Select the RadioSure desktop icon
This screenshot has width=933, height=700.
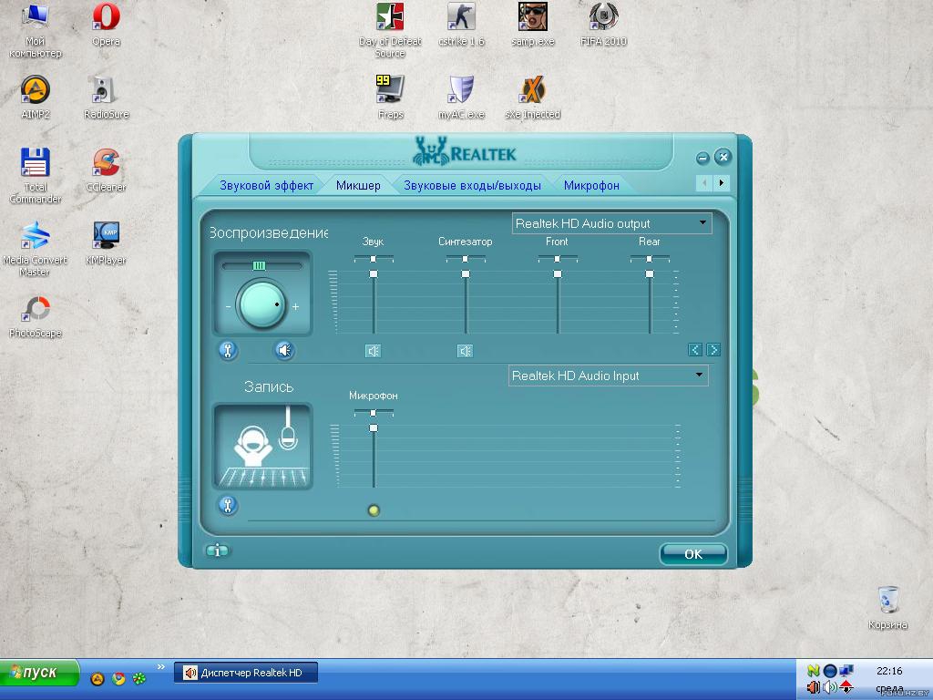pos(106,97)
